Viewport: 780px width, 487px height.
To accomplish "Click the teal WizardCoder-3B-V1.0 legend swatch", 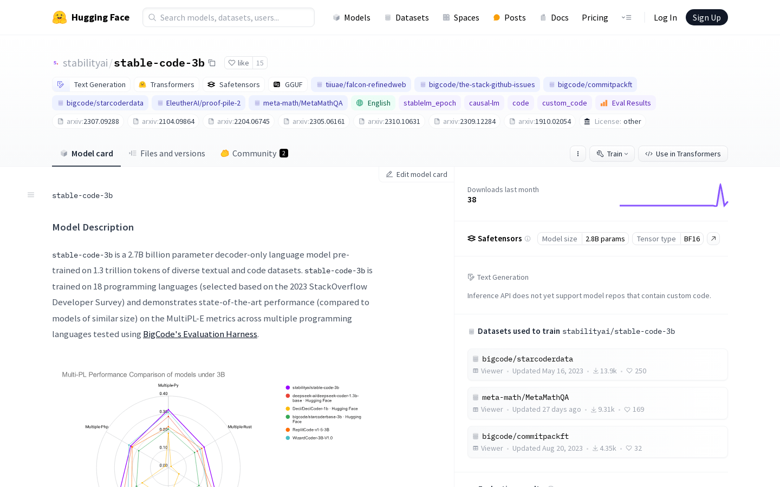I will pyautogui.click(x=288, y=438).
